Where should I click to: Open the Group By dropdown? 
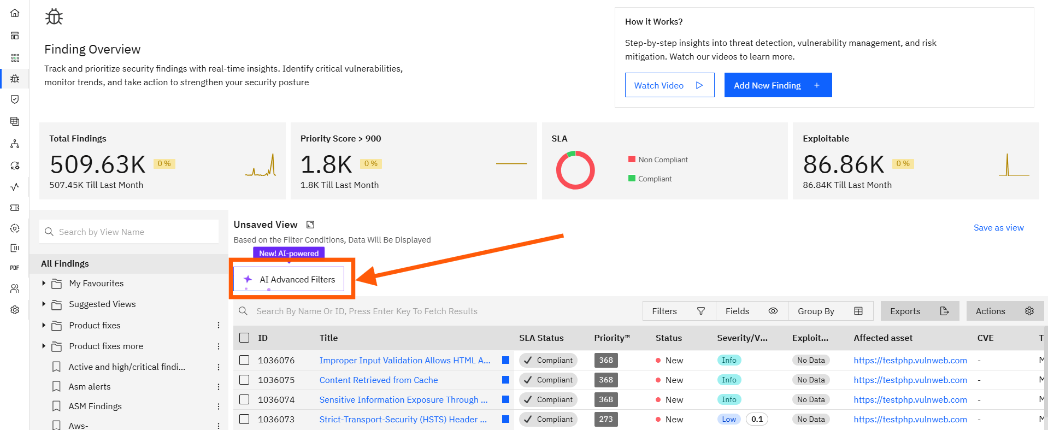pyautogui.click(x=831, y=311)
